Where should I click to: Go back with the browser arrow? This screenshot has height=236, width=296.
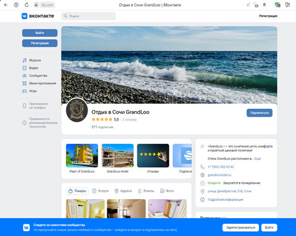(x=6, y=5)
